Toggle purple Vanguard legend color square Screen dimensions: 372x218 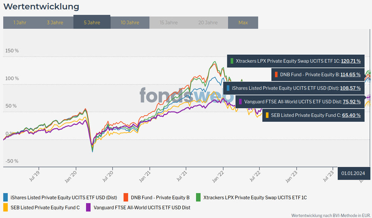(x=88, y=207)
